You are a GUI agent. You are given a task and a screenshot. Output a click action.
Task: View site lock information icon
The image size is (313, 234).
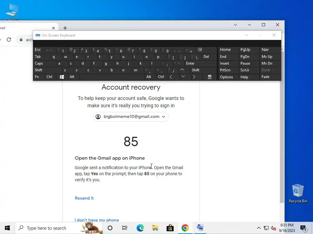tap(21, 40)
